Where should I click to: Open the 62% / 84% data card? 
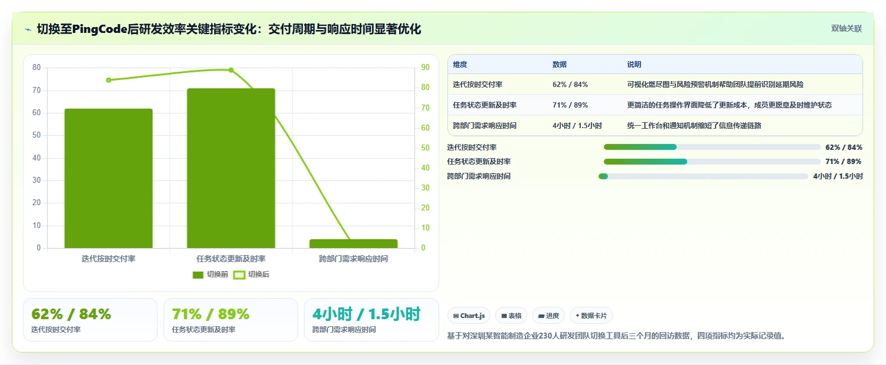coord(90,320)
